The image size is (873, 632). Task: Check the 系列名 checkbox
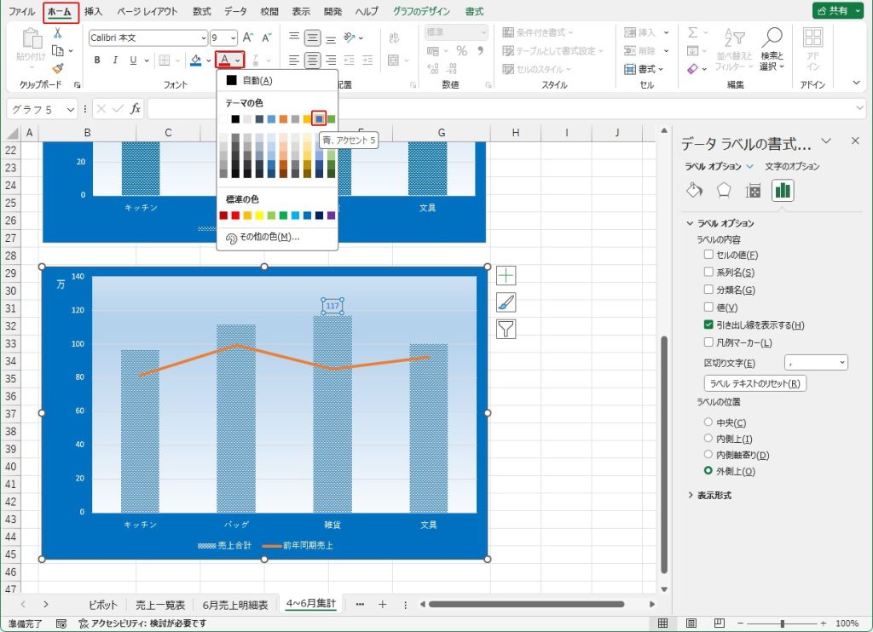coord(708,273)
